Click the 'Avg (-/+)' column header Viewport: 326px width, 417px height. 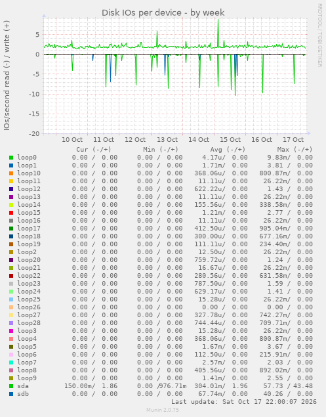coord(228,150)
